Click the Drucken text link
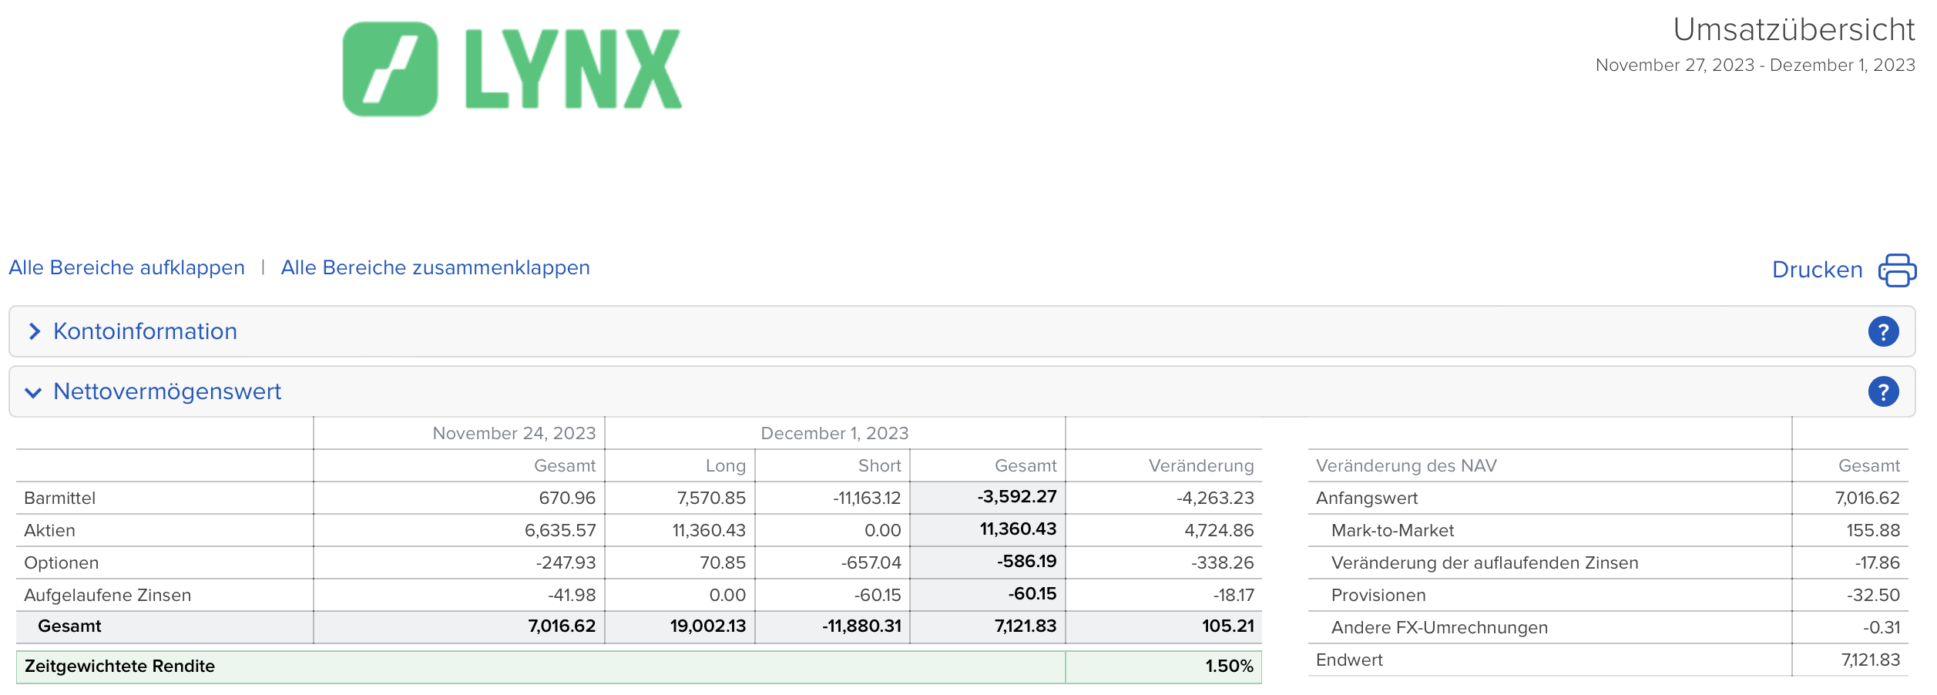The width and height of the screenshot is (1937, 695). [x=1817, y=270]
